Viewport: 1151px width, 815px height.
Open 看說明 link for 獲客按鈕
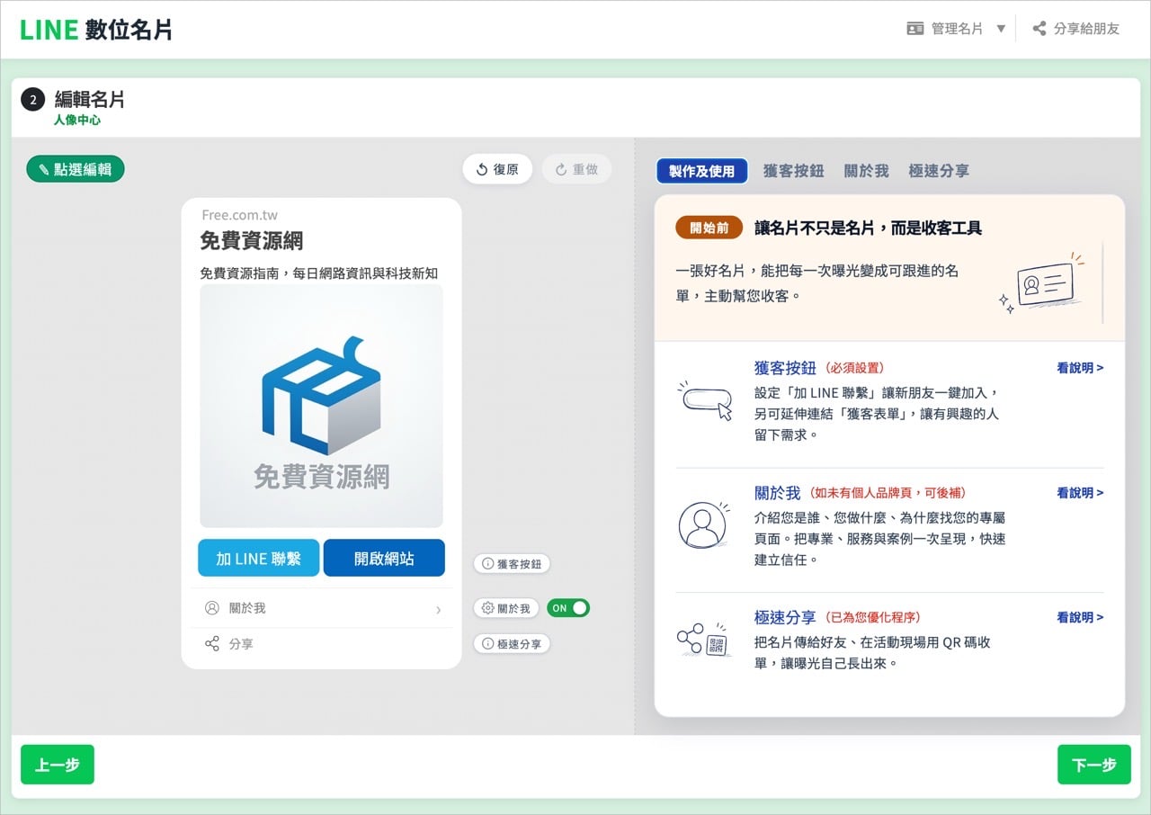[1080, 368]
